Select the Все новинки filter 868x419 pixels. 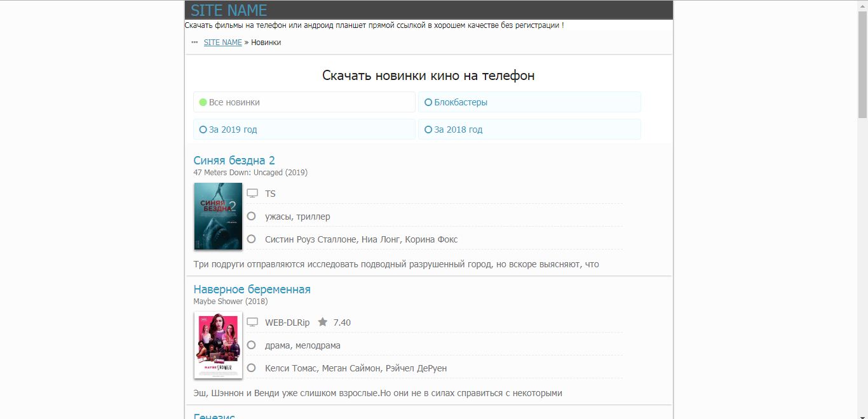coord(304,102)
